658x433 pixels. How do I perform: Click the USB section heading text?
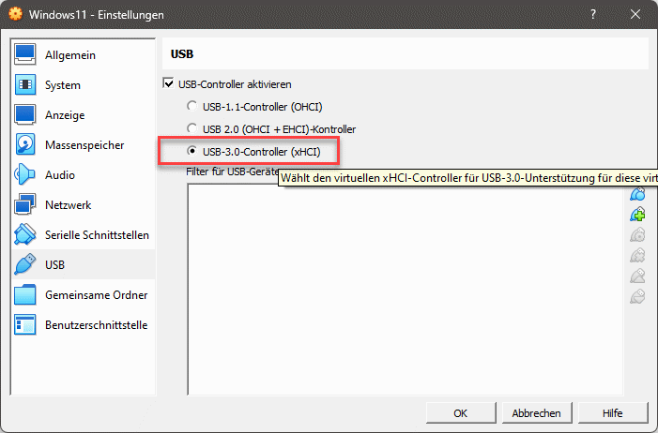[182, 54]
